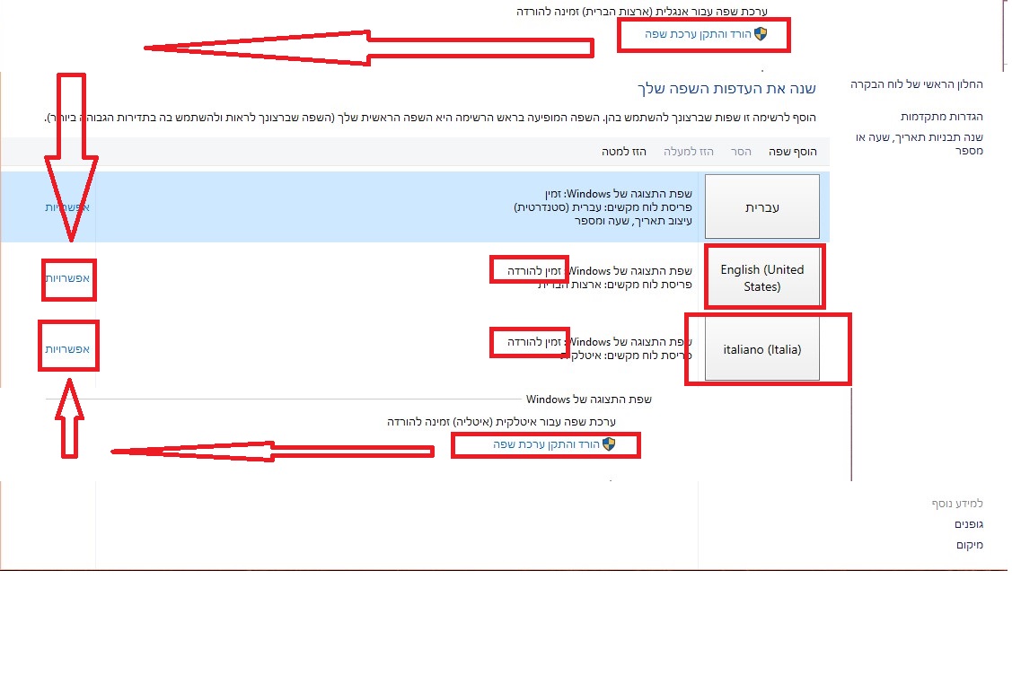Click shield icon beside Italian language pack download
Viewport: 1012px width, 676px height.
click(608, 444)
